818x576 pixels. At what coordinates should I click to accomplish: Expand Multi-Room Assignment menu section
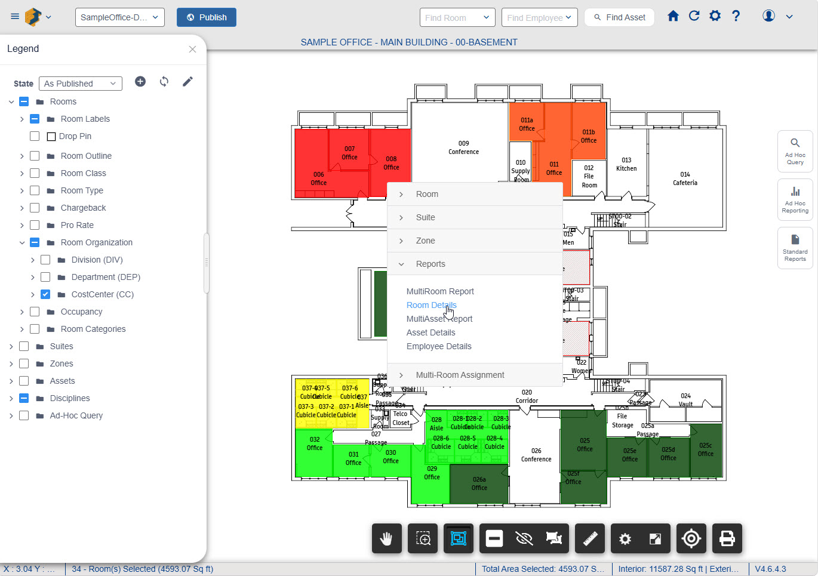(x=475, y=375)
